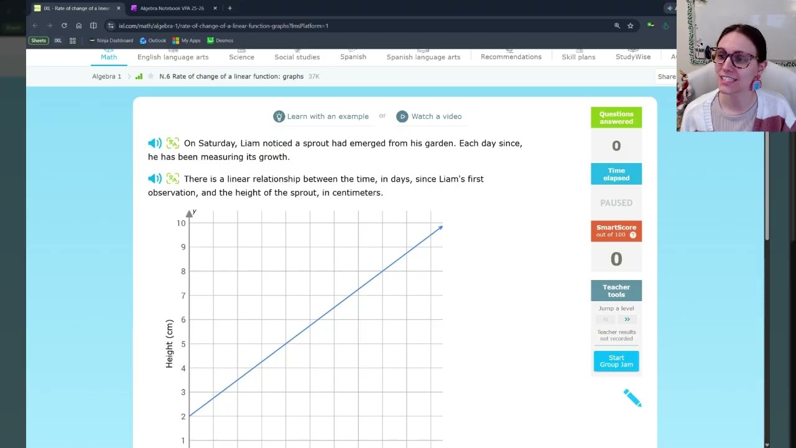The height and width of the screenshot is (448, 796).
Task: Translate the linear relationship paragraph
Action: click(x=173, y=179)
